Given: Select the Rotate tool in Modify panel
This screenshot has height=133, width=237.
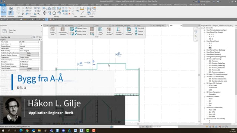Looking at the screenshot, I should coord(54,13).
